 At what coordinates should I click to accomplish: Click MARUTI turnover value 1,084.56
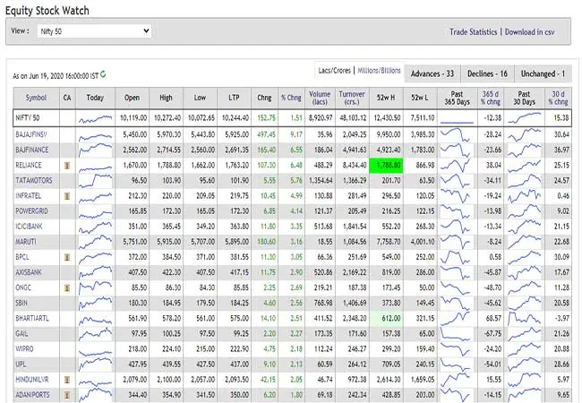pyautogui.click(x=355, y=242)
